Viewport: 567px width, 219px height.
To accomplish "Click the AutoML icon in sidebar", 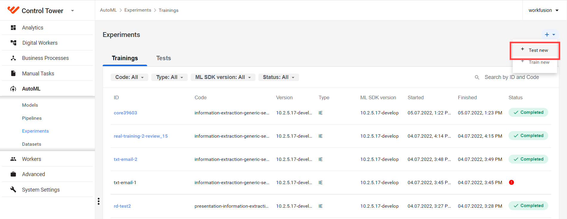I will click(x=13, y=89).
